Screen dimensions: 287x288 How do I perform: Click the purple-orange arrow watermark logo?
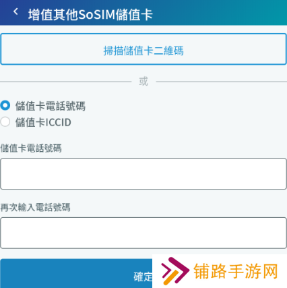175,270
